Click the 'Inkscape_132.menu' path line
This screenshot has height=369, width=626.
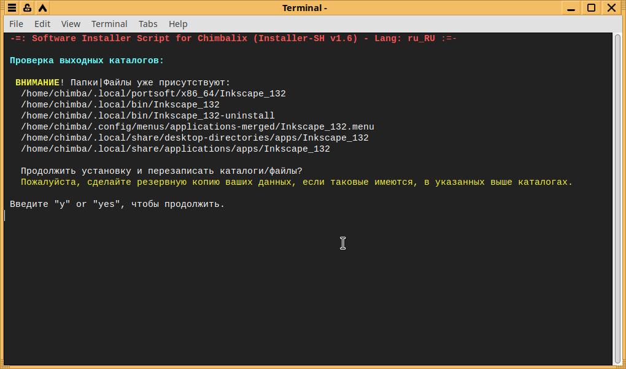(197, 127)
